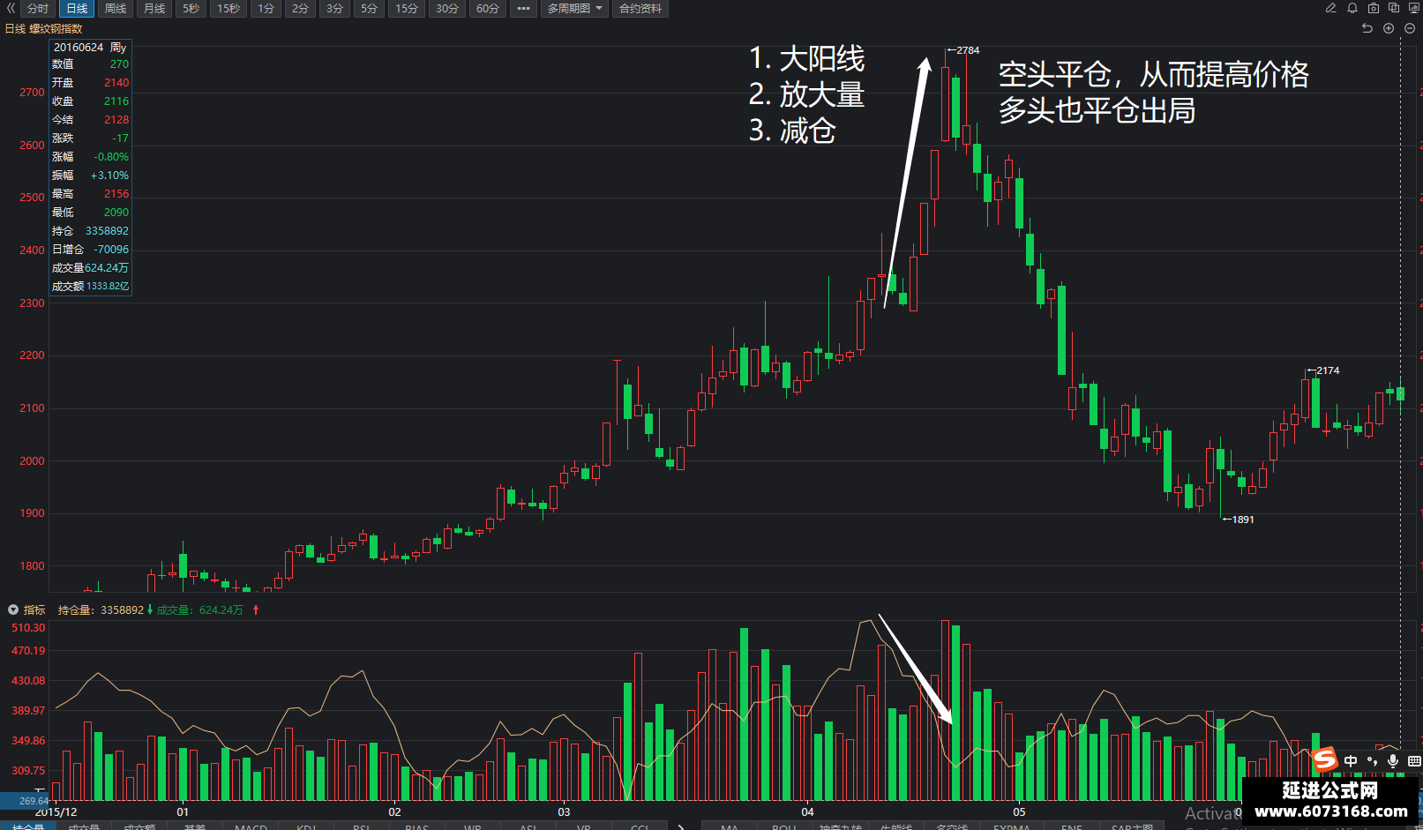Select the pencil drawing tool icon

[1330, 8]
